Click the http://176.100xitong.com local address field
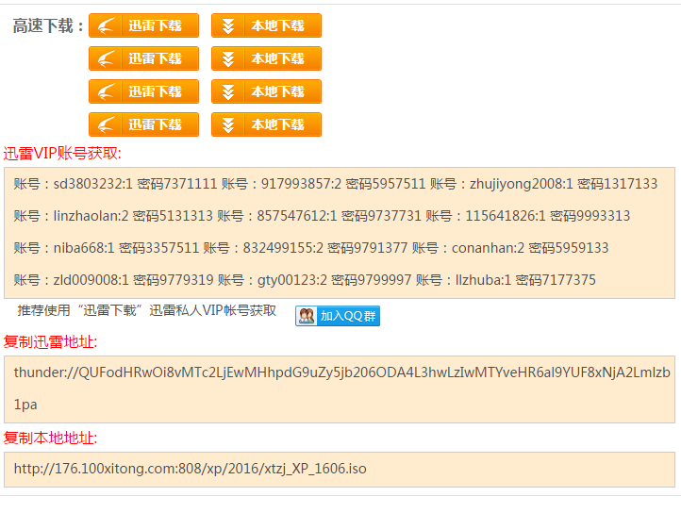 click(340, 470)
